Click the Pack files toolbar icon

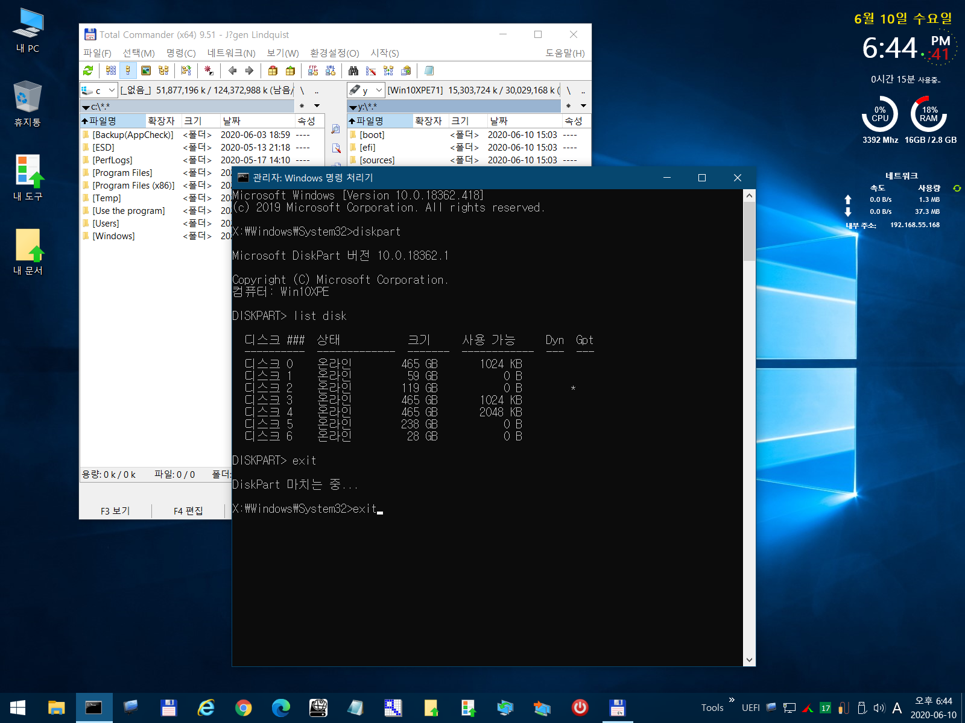coord(273,70)
